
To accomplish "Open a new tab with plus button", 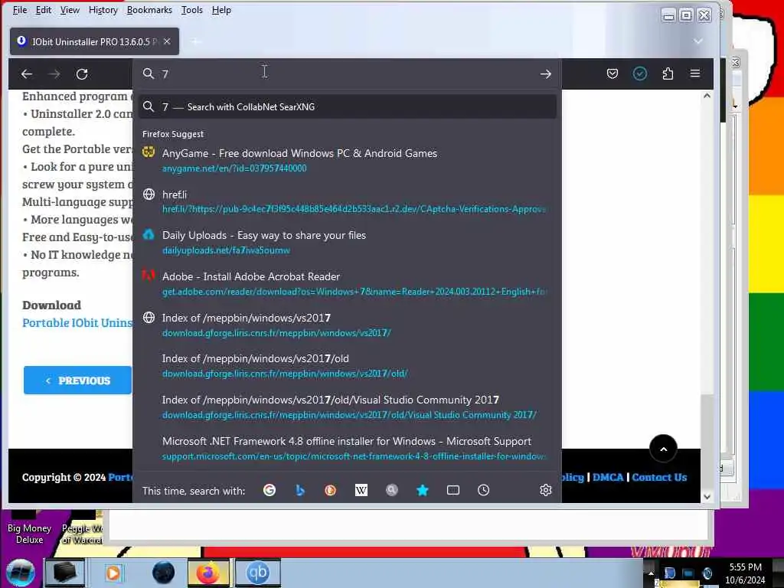I will (x=195, y=41).
